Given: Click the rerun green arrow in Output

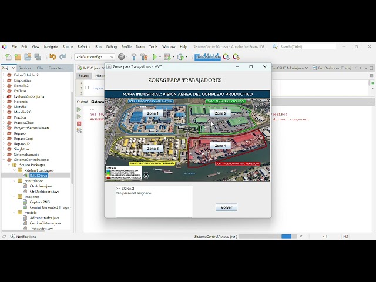Looking at the screenshot, I should point(79,109).
